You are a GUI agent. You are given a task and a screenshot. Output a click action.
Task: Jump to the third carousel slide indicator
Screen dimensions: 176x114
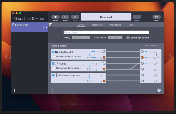[83, 104]
